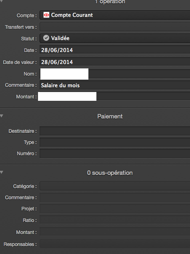Image resolution: width=190 pixels, height=254 pixels.
Task: Collapse the Paiement section triangle
Action: 2,116
